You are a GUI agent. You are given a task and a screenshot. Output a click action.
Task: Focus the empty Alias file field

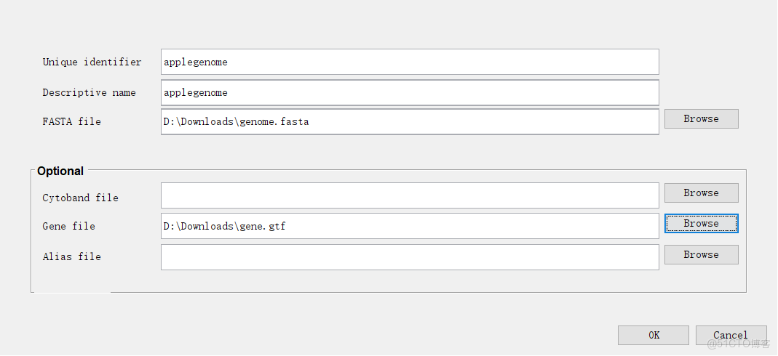click(x=410, y=256)
